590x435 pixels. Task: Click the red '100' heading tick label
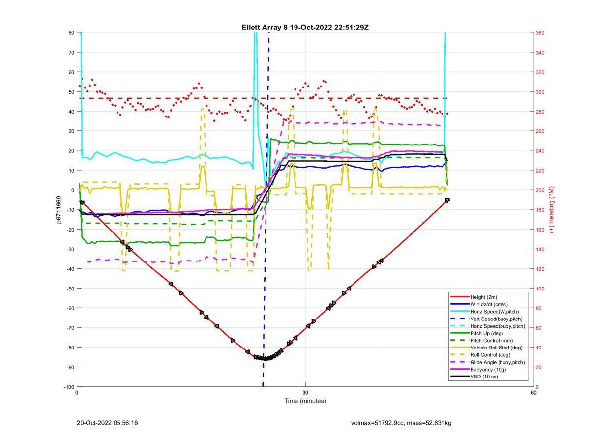click(x=540, y=289)
